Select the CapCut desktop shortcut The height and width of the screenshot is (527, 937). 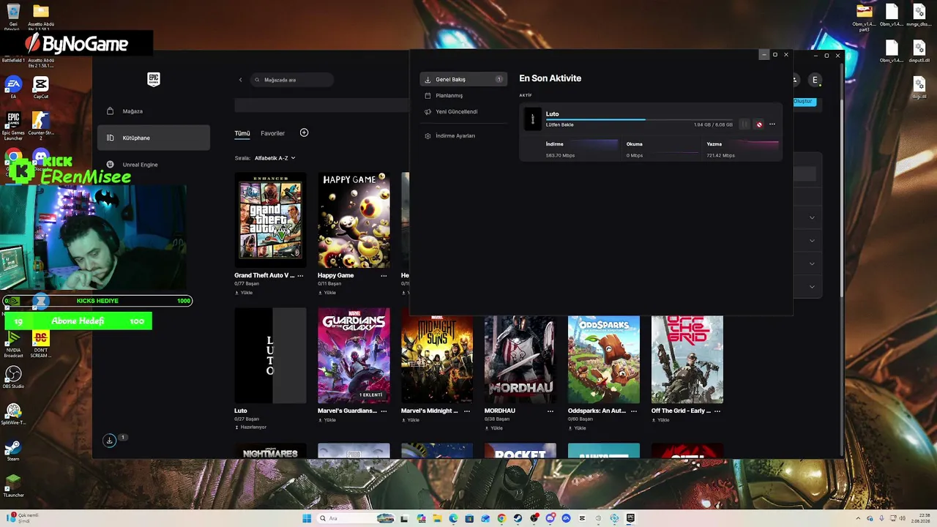click(41, 88)
